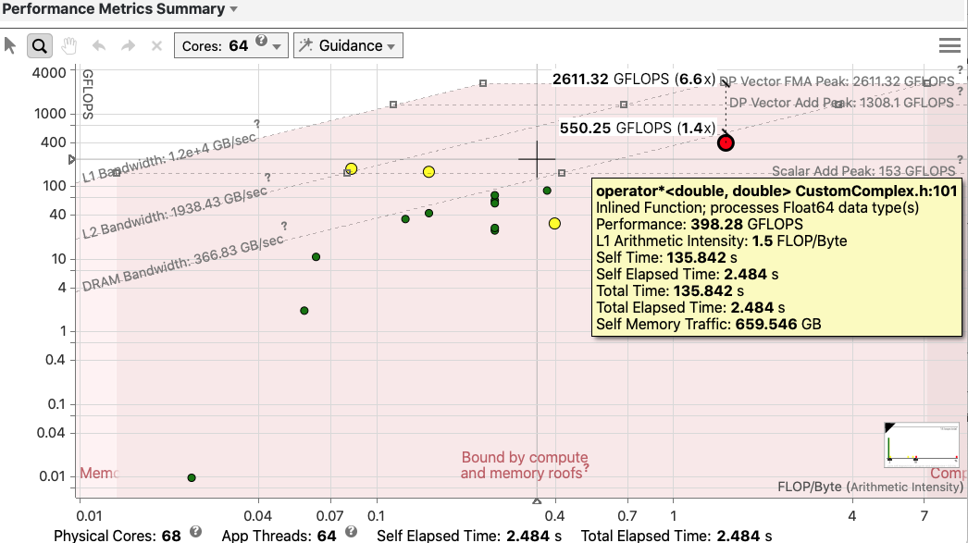Select the highlighted red data point

pyautogui.click(x=726, y=142)
